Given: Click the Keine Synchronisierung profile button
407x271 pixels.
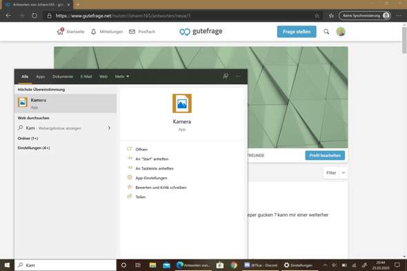Looking at the screenshot, I should pyautogui.click(x=365, y=16).
